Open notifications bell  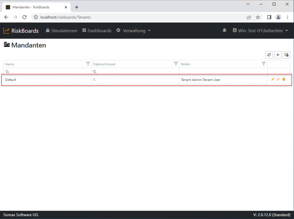[225, 30]
